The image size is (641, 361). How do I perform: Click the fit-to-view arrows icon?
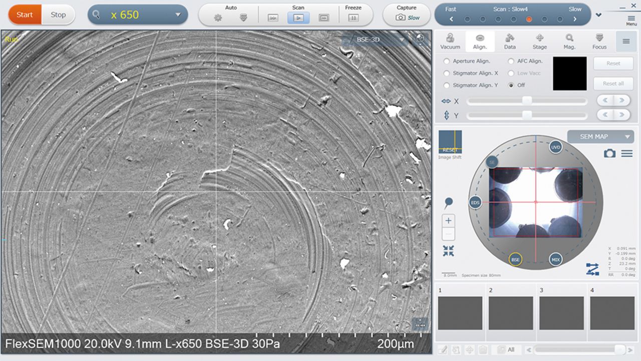(x=448, y=251)
